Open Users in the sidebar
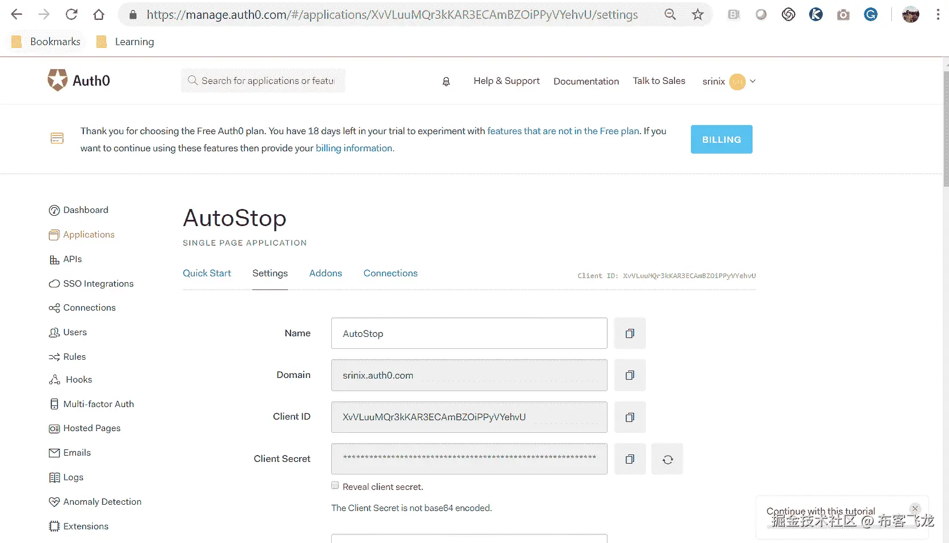Viewport: 949px width, 543px height. 68,332
